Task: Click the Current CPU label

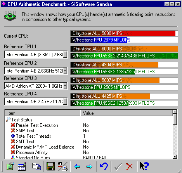Action: (16, 36)
